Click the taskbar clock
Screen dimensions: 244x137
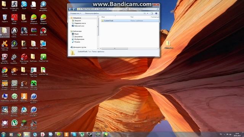tap(237, 134)
